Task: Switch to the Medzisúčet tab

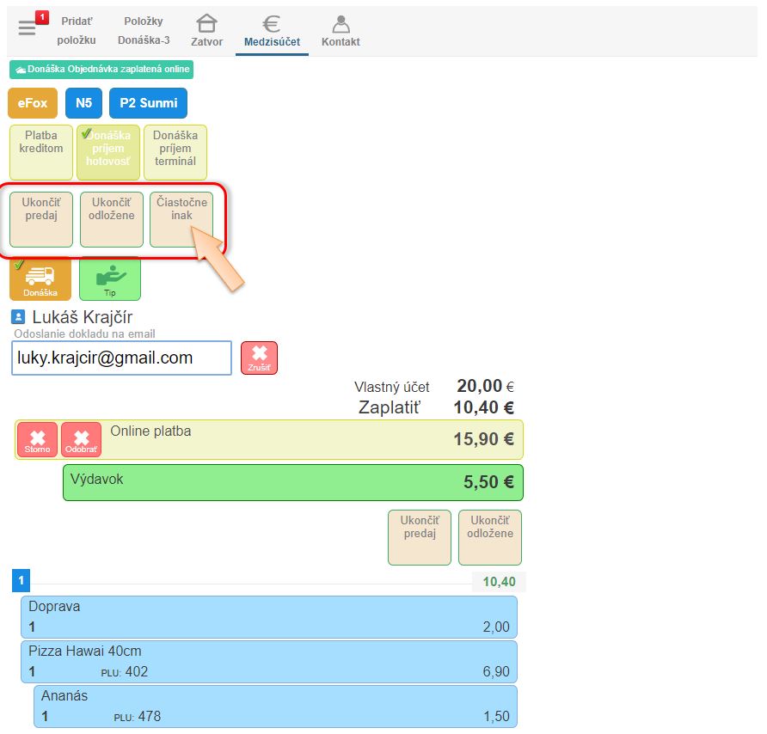Action: pyautogui.click(x=272, y=30)
